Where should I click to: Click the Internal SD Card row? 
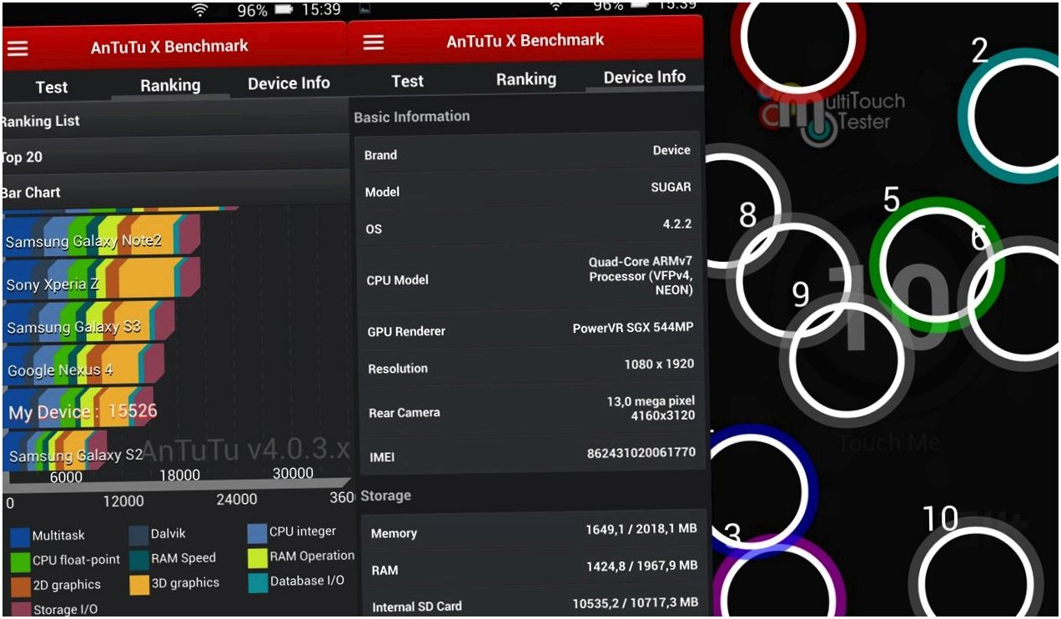536,604
